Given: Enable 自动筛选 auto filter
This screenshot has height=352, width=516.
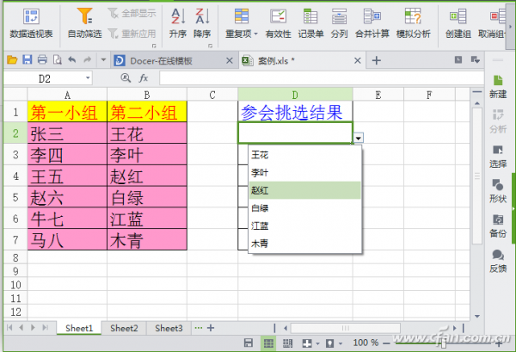Looking at the screenshot, I should pyautogui.click(x=84, y=23).
